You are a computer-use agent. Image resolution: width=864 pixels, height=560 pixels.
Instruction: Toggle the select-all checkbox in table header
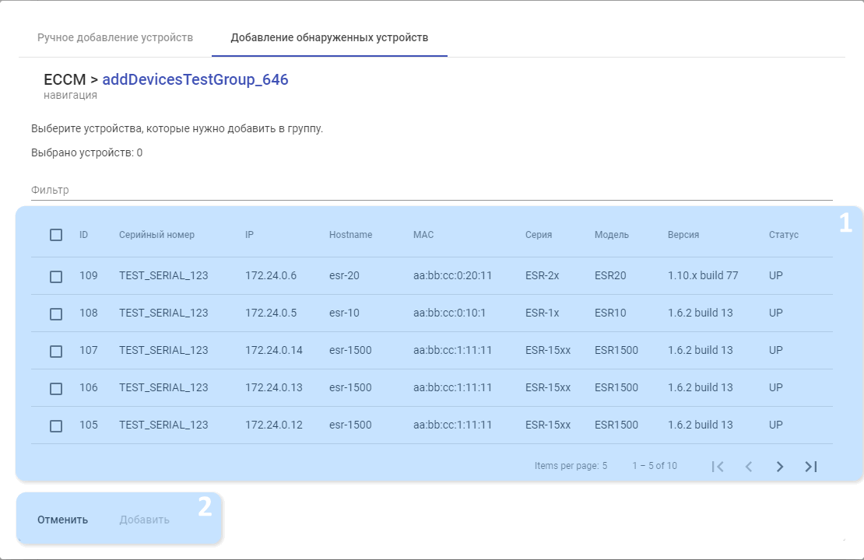56,235
